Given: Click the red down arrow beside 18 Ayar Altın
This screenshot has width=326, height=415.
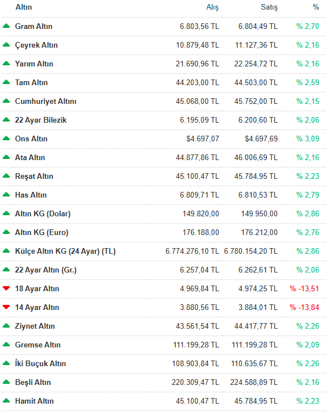Looking at the screenshot, I should point(6,288).
